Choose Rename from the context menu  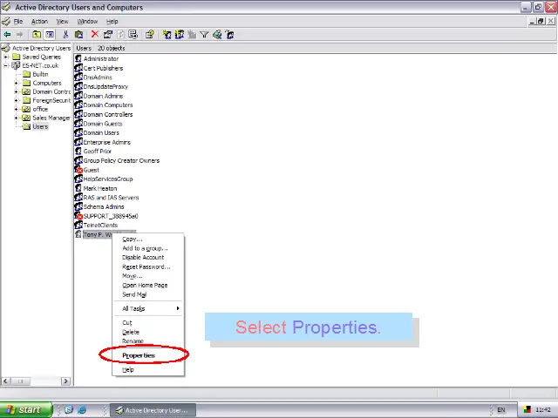148,341
